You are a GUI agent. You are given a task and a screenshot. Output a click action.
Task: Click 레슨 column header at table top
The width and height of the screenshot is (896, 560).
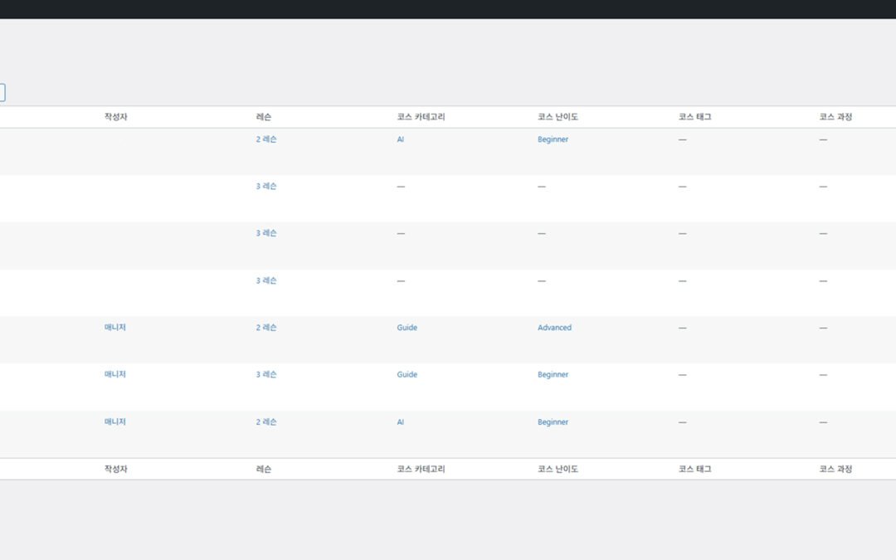tap(264, 117)
